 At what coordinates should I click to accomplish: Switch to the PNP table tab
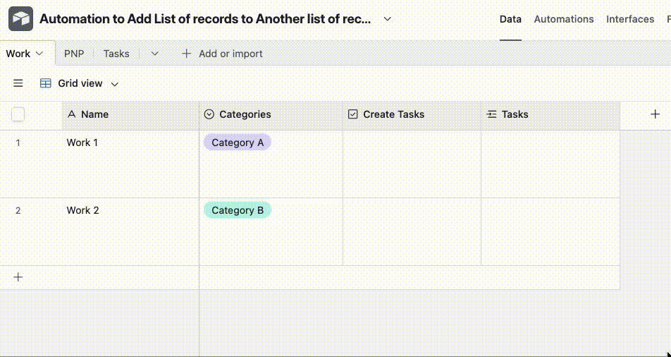74,54
